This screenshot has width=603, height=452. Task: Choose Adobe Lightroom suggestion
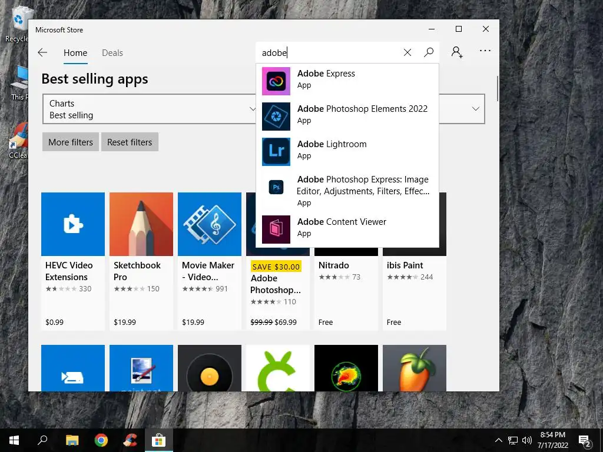coord(332,144)
